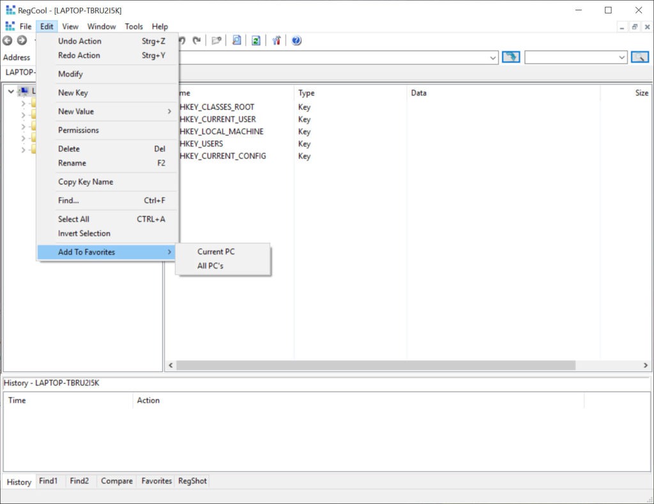Viewport: 654px width, 504px height.
Task: Open the blue Help question mark icon
Action: click(296, 40)
